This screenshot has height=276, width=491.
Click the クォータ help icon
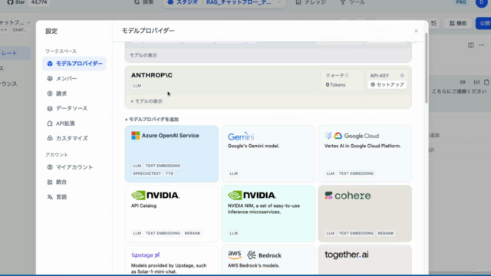coord(347,75)
